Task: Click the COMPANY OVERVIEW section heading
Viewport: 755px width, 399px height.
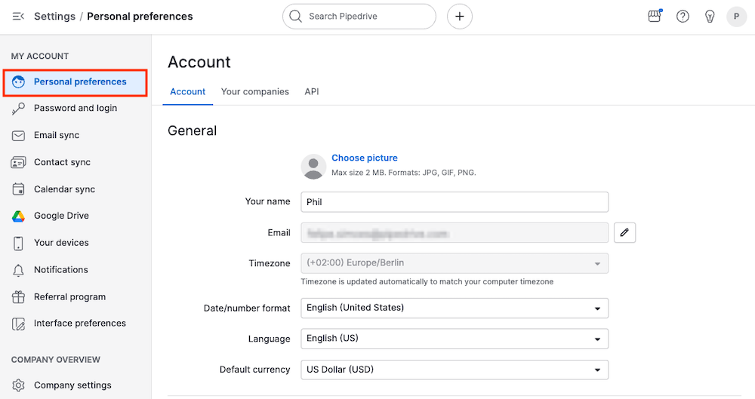Action: tap(56, 360)
